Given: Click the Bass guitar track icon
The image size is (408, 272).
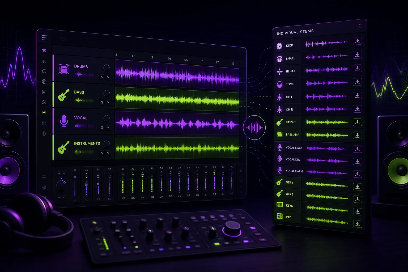Looking at the screenshot, I should (64, 95).
